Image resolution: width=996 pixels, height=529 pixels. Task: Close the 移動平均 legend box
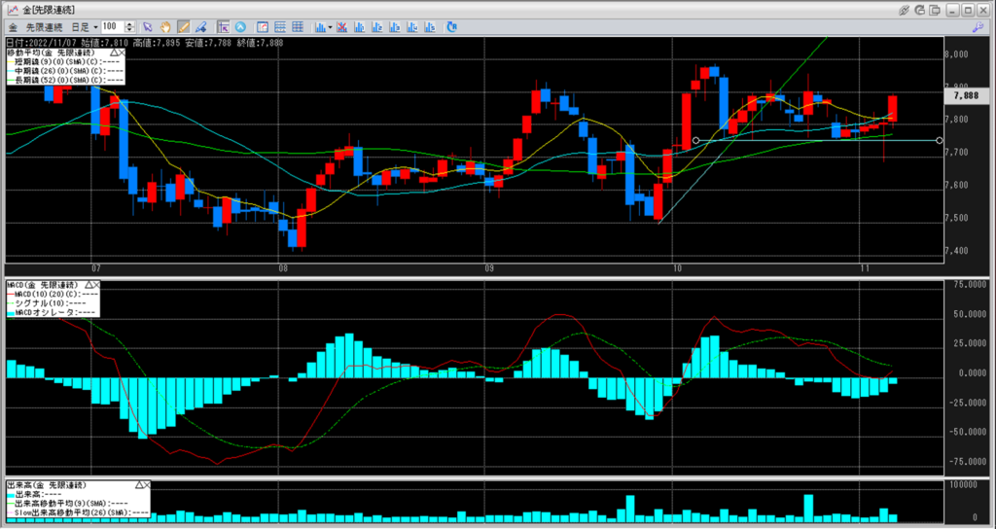pyautogui.click(x=121, y=53)
